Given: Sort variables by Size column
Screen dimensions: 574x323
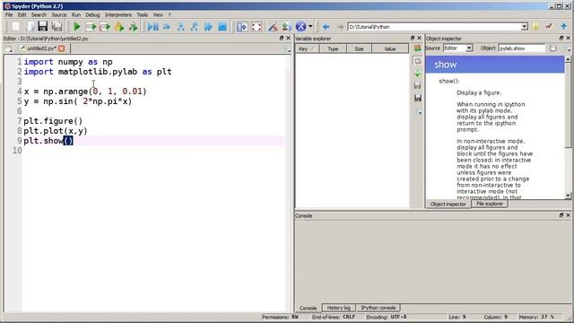Looking at the screenshot, I should click(359, 48).
